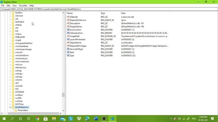
Task: Expand the vdrvroot key
Action: pos(10,16)
